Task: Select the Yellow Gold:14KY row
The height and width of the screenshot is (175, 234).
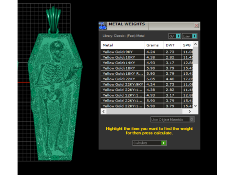Action: [x=147, y=63]
